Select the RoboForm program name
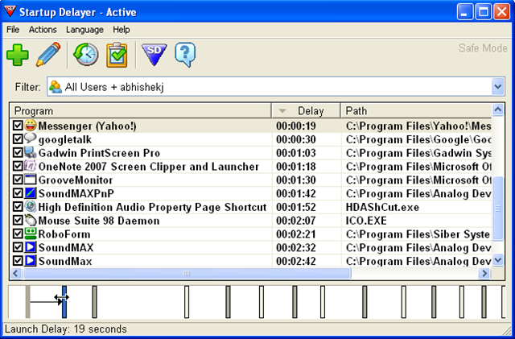Screen dimensions: 515x339 64,234
